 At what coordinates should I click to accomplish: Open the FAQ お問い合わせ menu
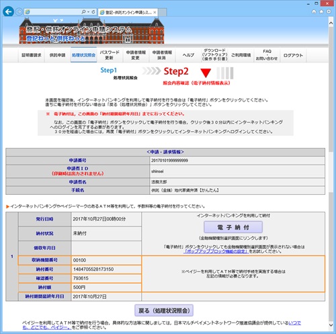267,55
